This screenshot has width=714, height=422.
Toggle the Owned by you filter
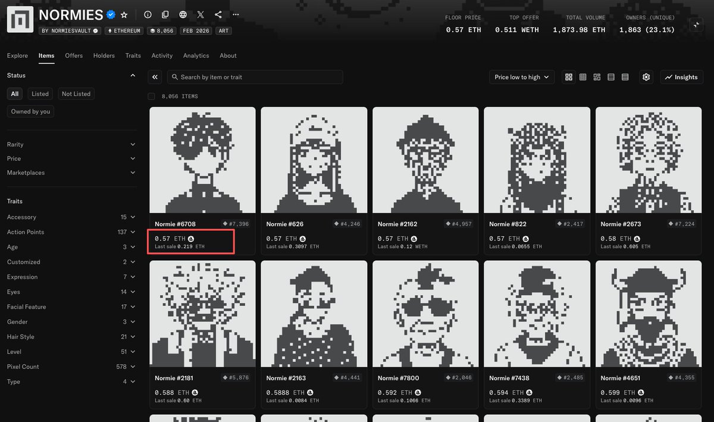pos(31,111)
